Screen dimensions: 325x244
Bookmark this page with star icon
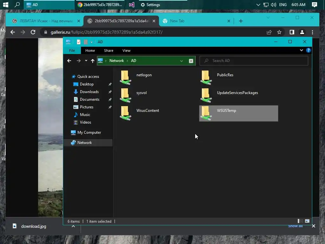[279, 32]
